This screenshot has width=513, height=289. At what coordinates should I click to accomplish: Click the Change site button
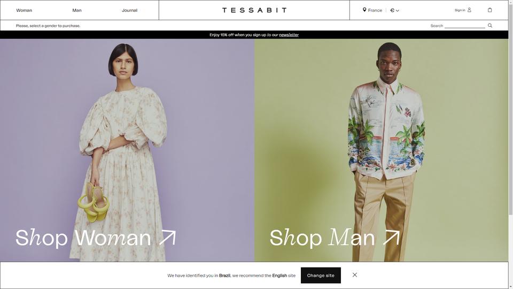tap(321, 275)
